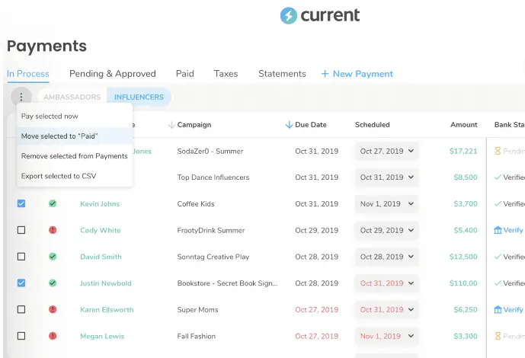Viewport: 525px width, 358px height.
Task: Choose Move selected to "Paid" menu option
Action: (59, 136)
